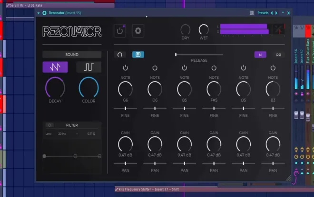
Task: Click the FINE slider under B3
Action: coord(273,108)
